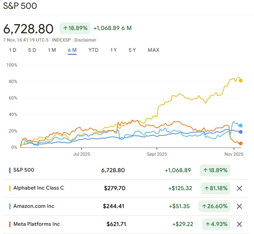Open the Amazon.com Inc stock row
The width and height of the screenshot is (254, 234).
click(x=34, y=206)
